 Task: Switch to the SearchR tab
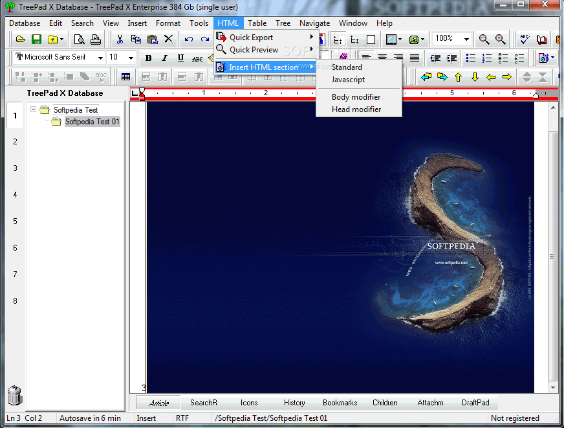point(204,403)
